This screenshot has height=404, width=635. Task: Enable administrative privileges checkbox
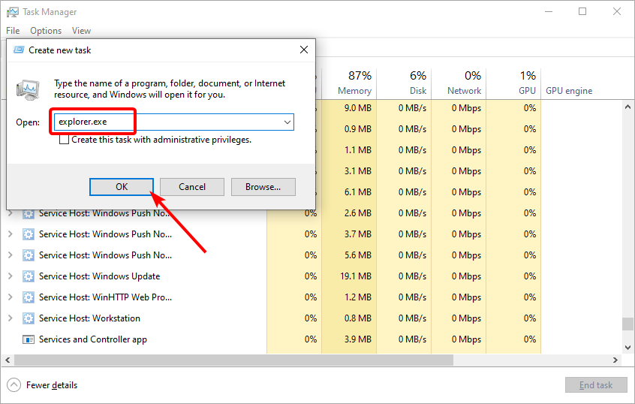tap(64, 140)
